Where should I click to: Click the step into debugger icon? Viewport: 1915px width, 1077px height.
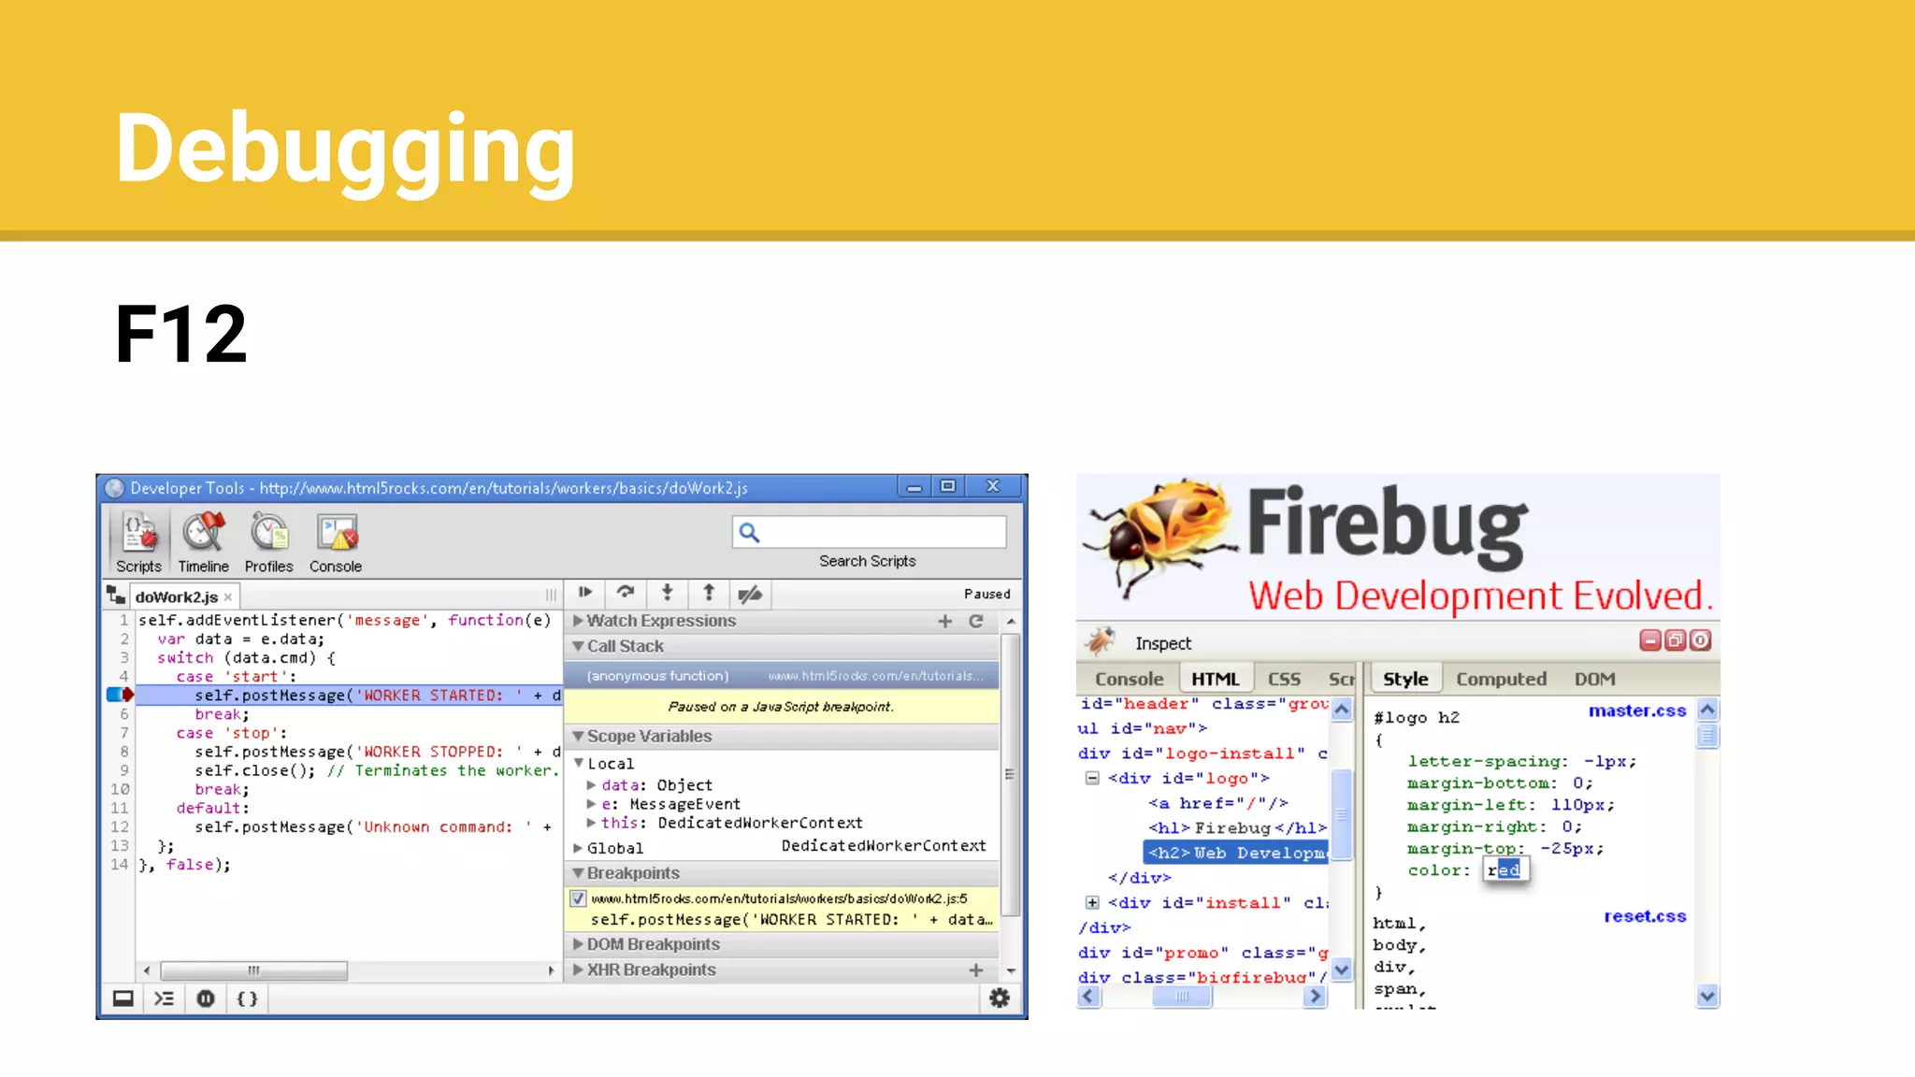click(x=667, y=593)
